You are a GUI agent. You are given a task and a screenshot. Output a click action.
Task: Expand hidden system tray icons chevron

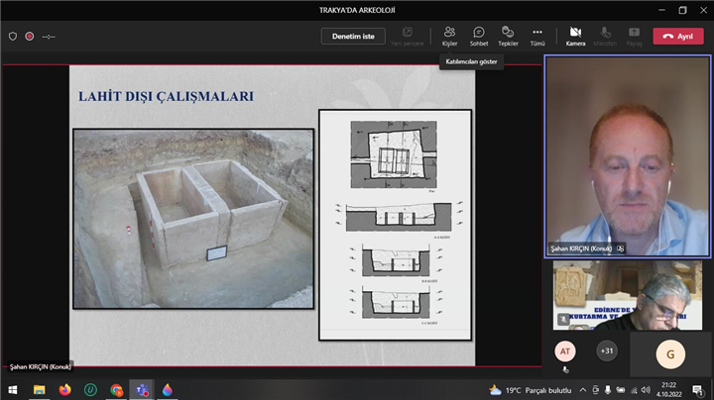click(583, 390)
